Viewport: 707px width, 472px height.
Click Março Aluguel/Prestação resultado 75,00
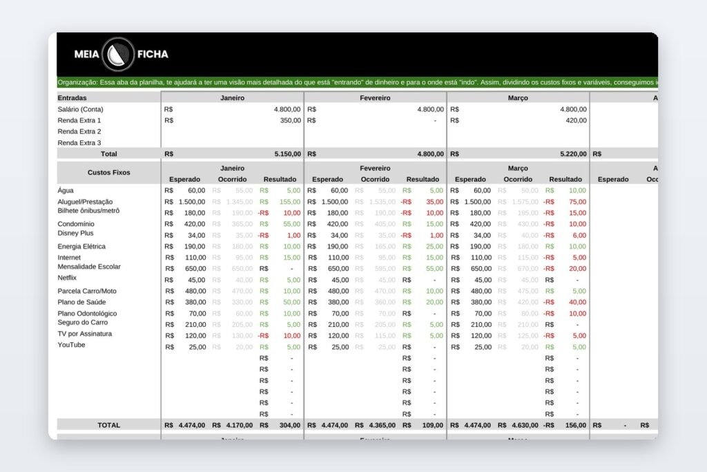tap(578, 202)
